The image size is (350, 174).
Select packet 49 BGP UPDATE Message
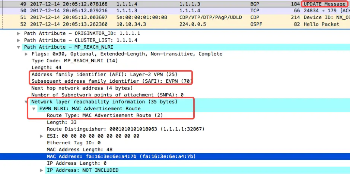(x=175, y=4)
